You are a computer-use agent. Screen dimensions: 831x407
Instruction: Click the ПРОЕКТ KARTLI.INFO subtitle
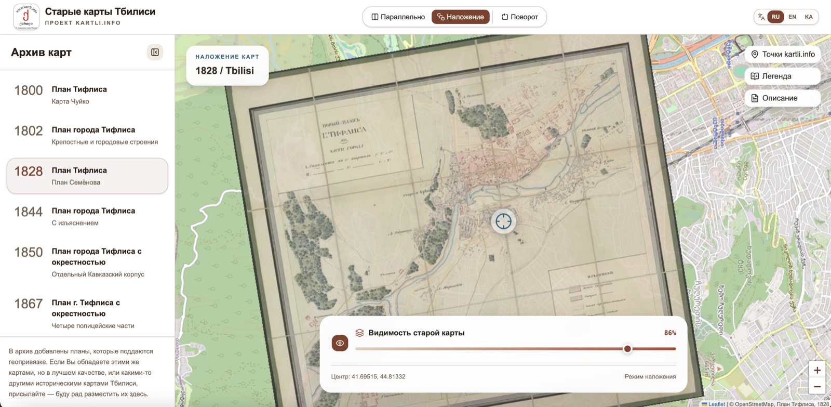point(83,23)
